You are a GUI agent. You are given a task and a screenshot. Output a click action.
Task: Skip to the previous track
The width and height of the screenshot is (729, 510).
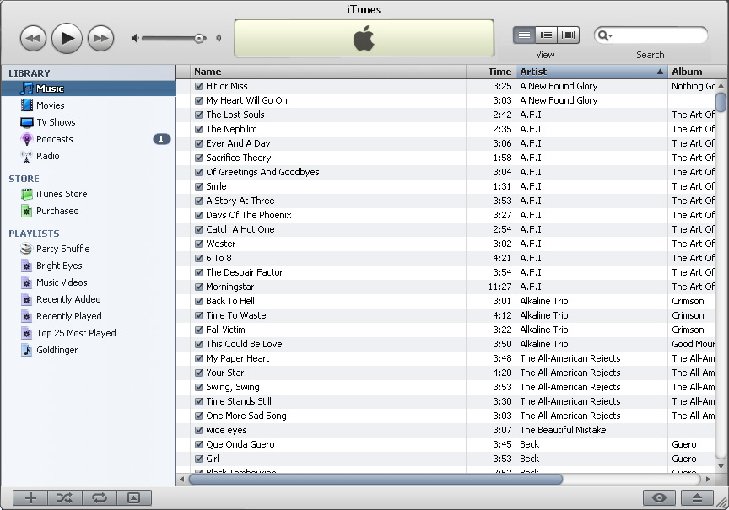tap(33, 38)
